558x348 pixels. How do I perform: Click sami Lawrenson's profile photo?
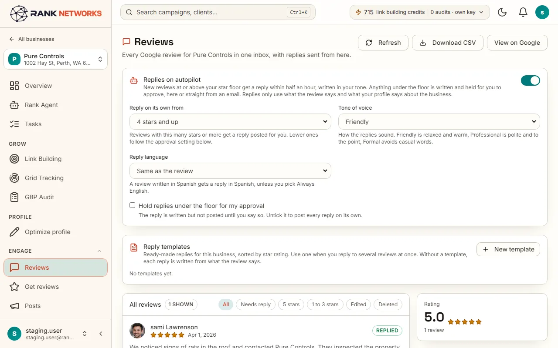[x=137, y=331]
